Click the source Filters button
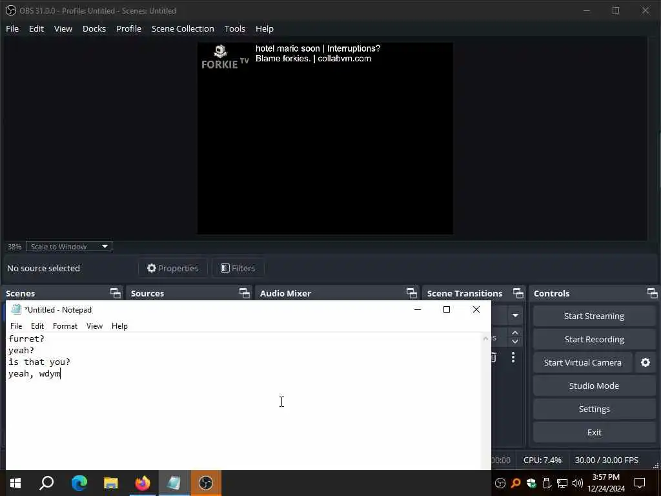 [238, 268]
